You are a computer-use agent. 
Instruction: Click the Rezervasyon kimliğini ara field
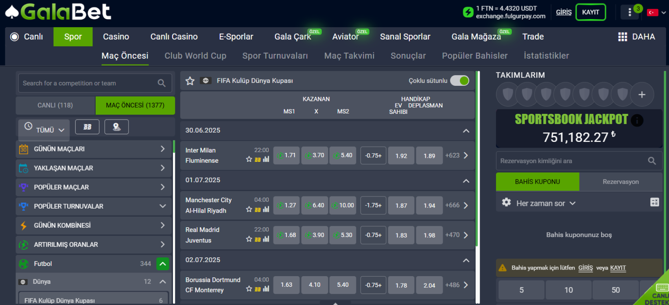(x=579, y=161)
